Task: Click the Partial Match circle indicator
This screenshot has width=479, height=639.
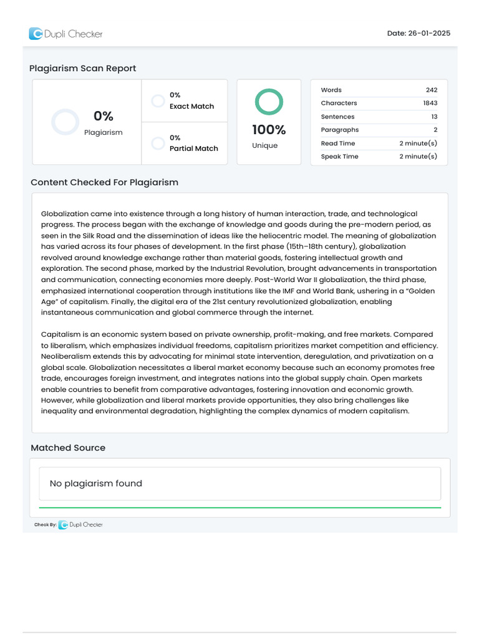Action: [158, 143]
